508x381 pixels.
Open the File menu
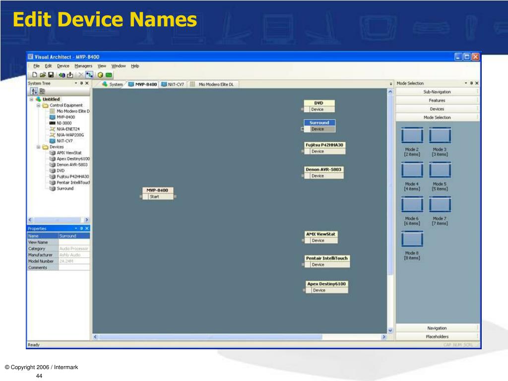tap(36, 66)
